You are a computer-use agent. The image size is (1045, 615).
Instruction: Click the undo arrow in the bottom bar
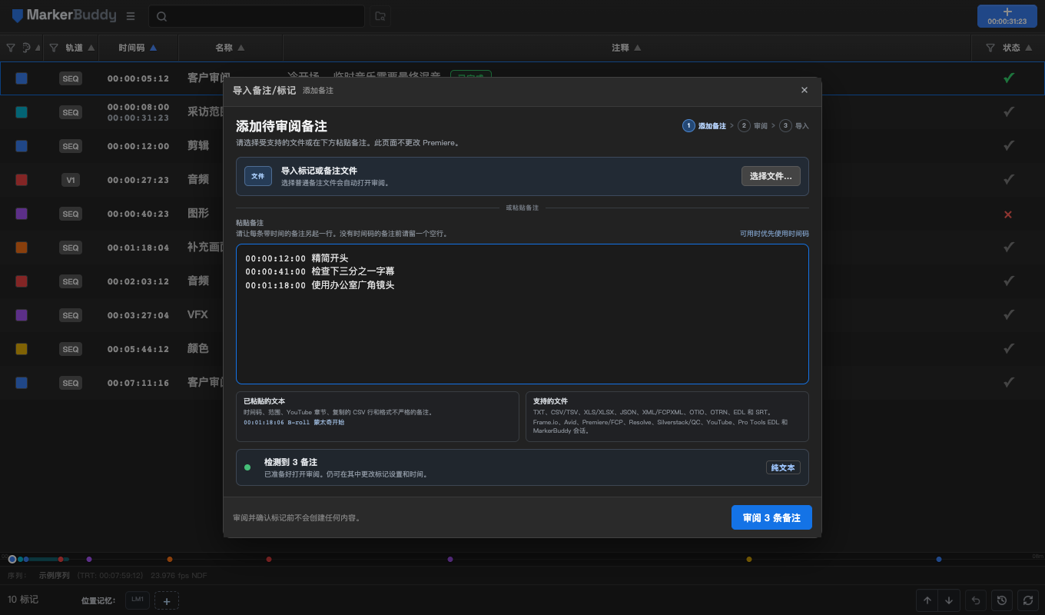(976, 600)
